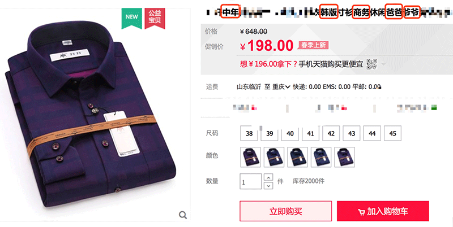Decrease quantity with down arrow
This screenshot has height=227, width=453.
click(x=268, y=186)
